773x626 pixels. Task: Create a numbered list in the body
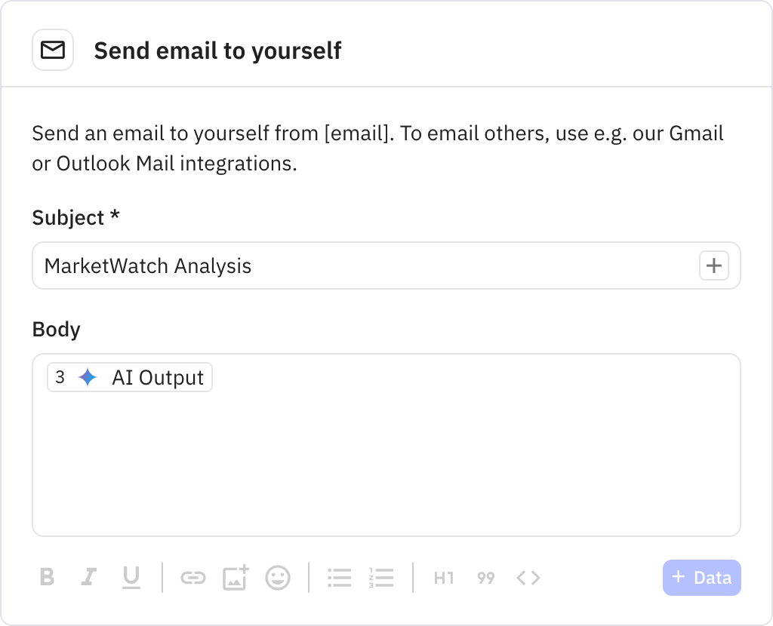tap(381, 578)
